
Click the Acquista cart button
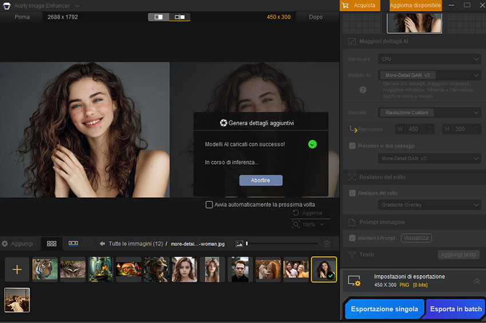pos(360,5)
